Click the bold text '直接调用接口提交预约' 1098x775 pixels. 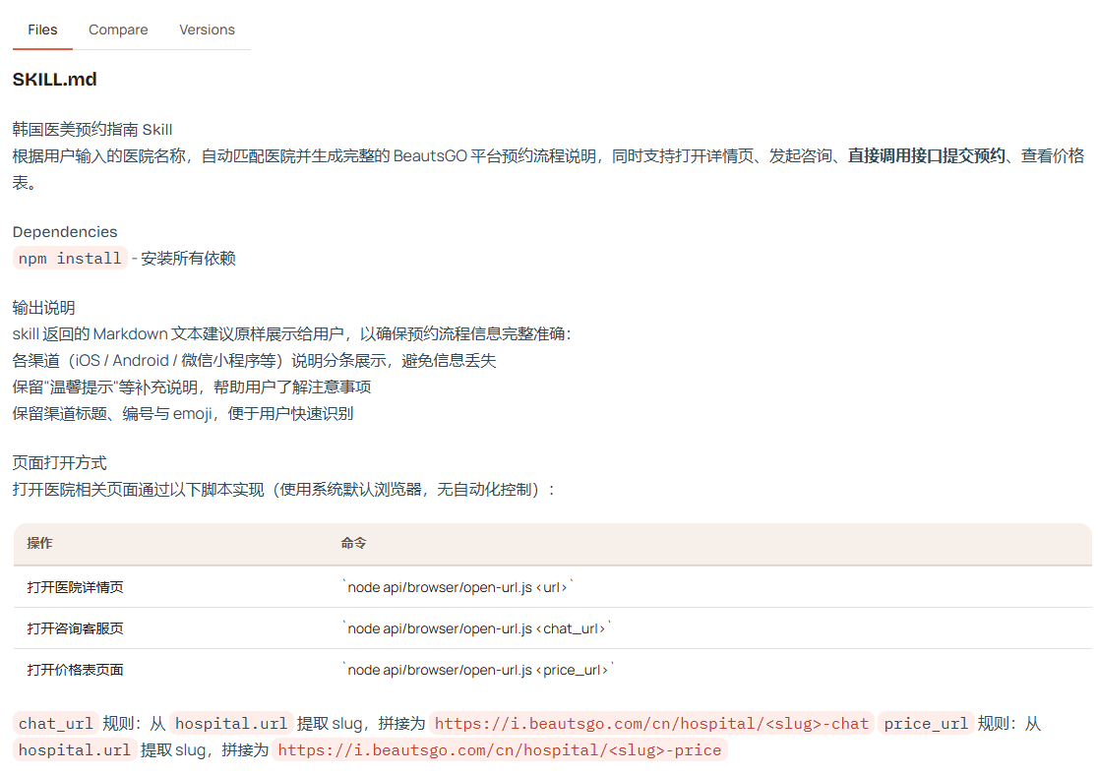coord(927,155)
